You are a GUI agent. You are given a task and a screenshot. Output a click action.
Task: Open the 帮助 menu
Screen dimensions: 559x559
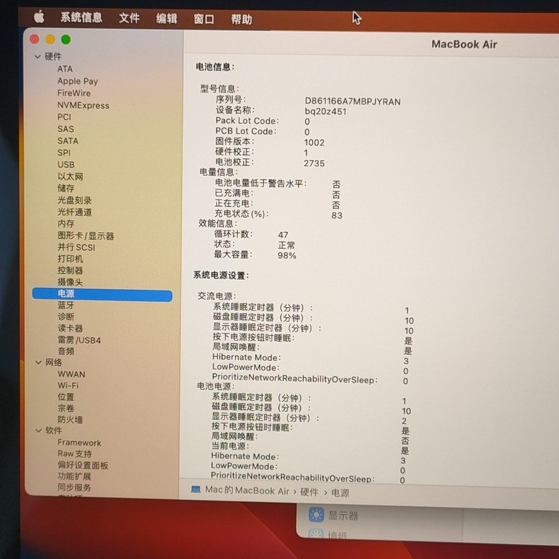point(242,19)
